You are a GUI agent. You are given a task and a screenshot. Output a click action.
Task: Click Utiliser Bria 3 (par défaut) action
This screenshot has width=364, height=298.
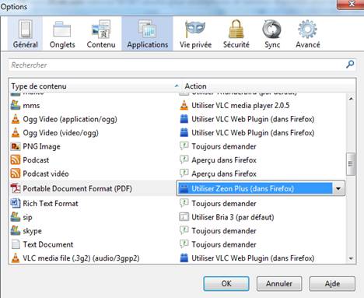tap(233, 217)
